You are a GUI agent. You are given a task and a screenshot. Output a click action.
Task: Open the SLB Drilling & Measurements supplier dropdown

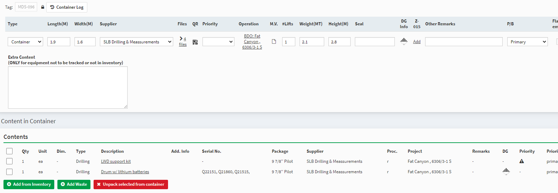pos(136,42)
